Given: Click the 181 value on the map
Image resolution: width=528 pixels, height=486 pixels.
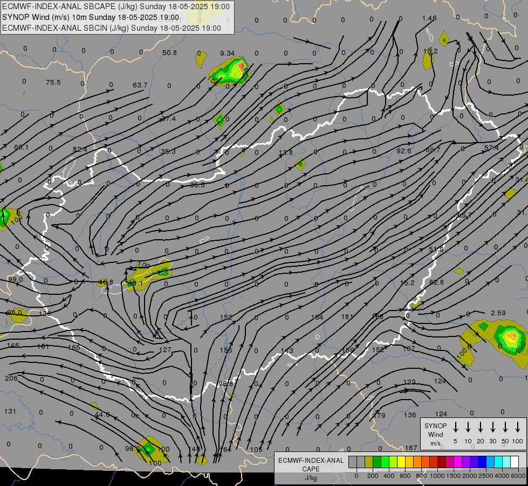Looking at the screenshot, I should point(347,316).
